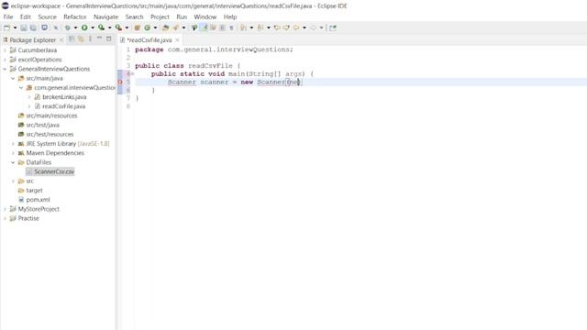Click the Save toolbar icon
587x330 pixels.
(x=24, y=27)
